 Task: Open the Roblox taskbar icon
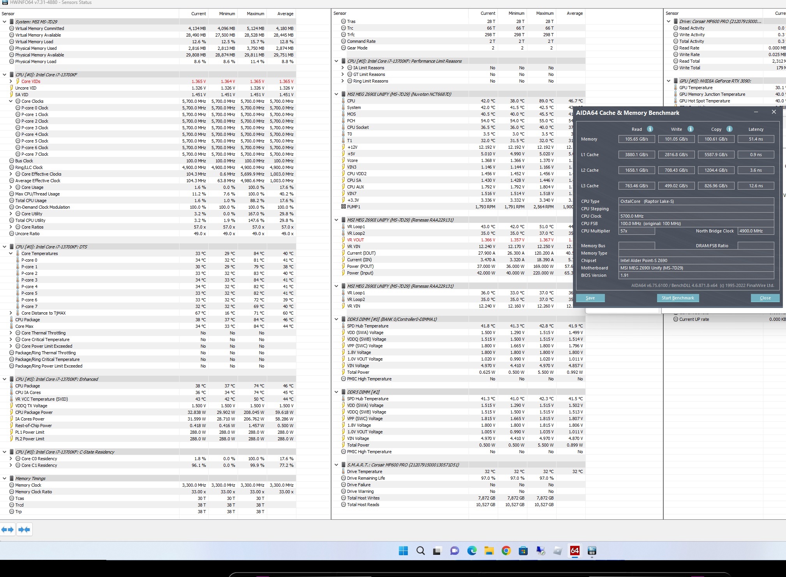(557, 551)
